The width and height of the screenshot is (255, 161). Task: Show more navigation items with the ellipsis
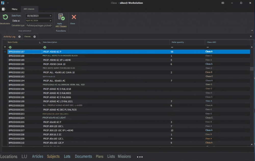click(x=140, y=157)
